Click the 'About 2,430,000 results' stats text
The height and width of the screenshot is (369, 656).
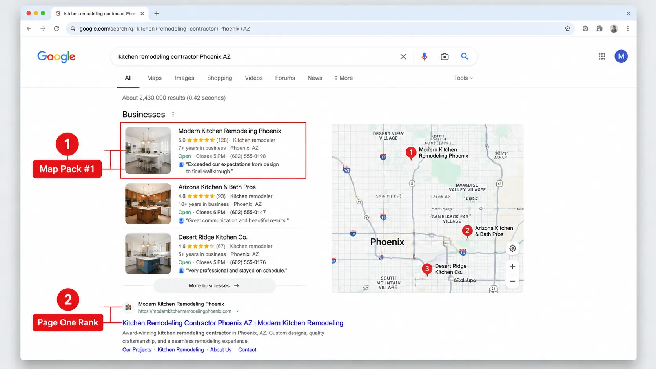[x=174, y=98]
